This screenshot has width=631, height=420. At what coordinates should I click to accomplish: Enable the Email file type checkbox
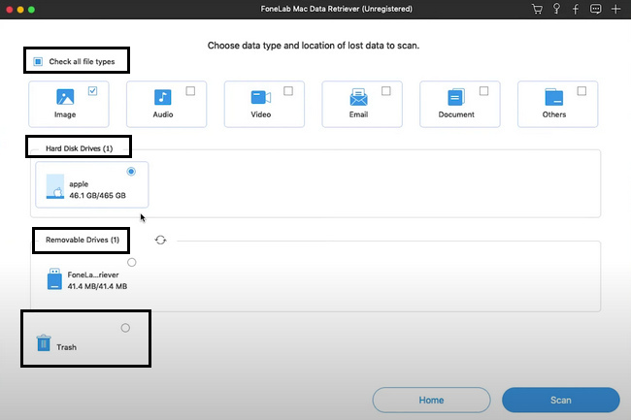386,91
